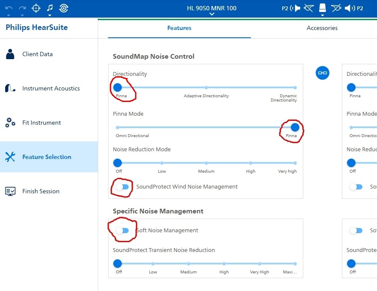Click the programming device connection icon

click(x=323, y=8)
